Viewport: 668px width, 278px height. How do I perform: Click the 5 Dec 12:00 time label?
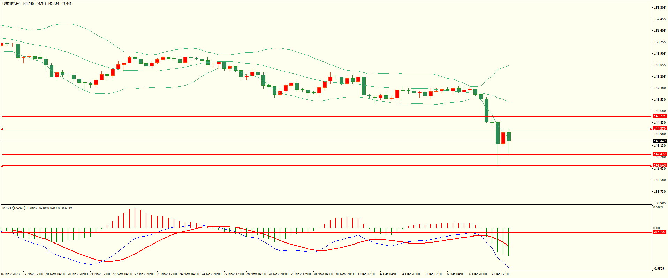[433, 274]
